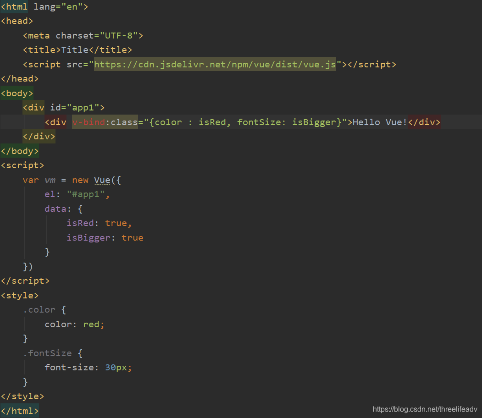This screenshot has height=418, width=482.
Task: Open the cdn.jsdelivr.net vue.js URL
Action: [215, 64]
